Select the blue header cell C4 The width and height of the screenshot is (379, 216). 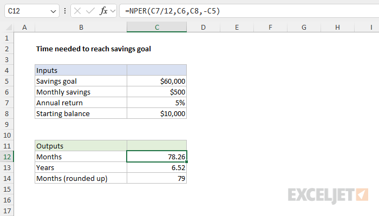[x=157, y=70]
